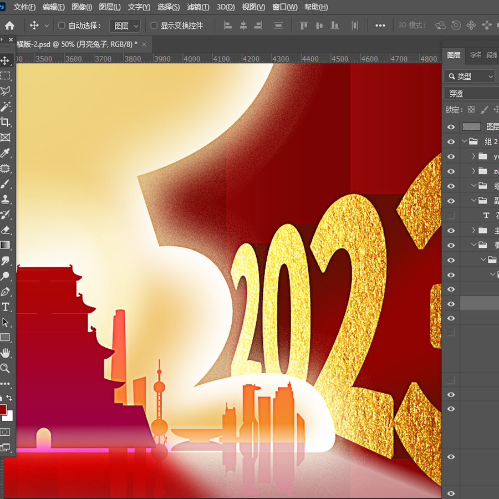Set the dark red foreground color

point(3,409)
